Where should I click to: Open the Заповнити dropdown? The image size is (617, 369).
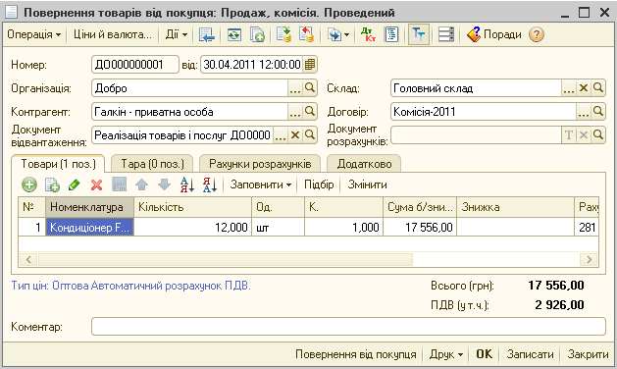coord(261,184)
